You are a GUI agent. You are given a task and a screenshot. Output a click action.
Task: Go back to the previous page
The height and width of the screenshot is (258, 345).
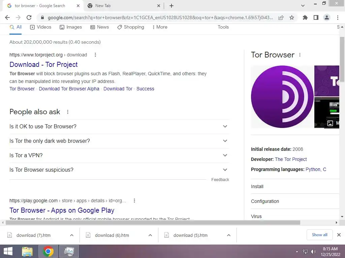(7, 17)
